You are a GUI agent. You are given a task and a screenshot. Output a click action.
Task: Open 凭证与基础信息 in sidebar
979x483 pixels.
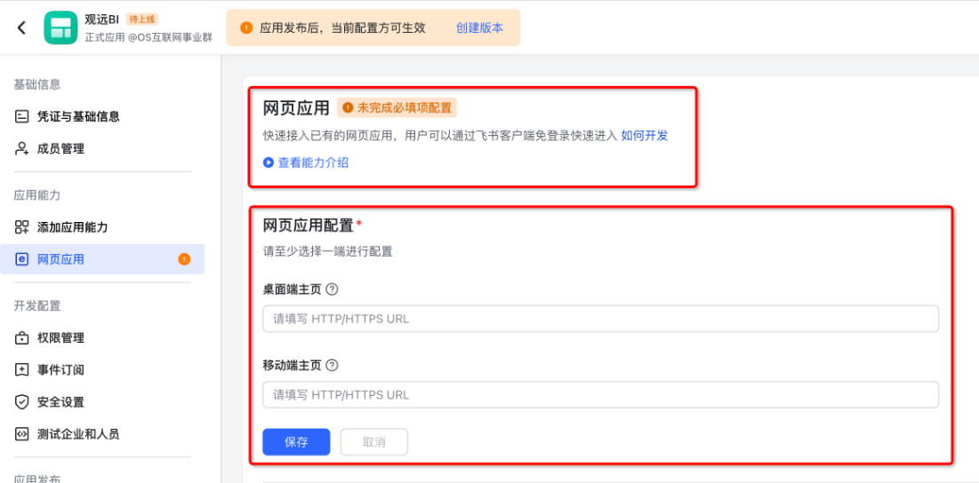pyautogui.click(x=78, y=116)
